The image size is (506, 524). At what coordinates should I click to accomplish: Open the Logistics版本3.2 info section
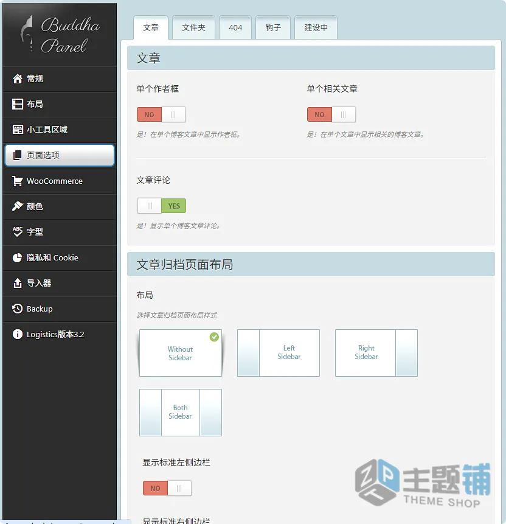[60, 334]
